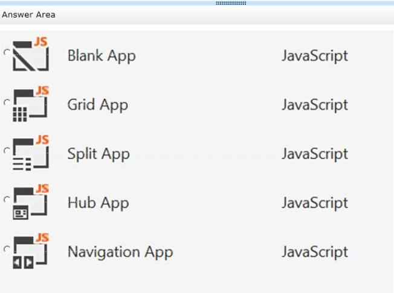Click the dotted splitter grip at top
The height and width of the screenshot is (293, 394).
pos(231,3)
